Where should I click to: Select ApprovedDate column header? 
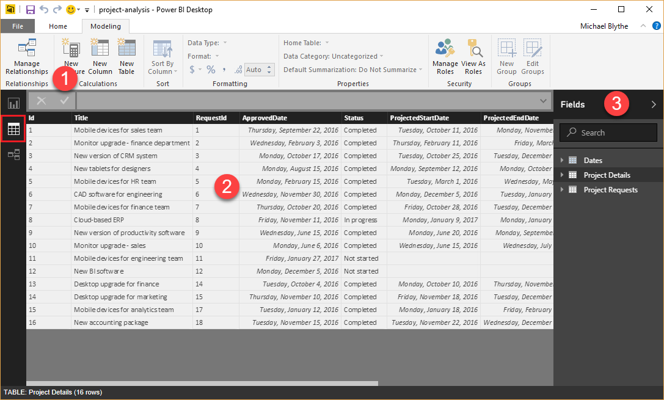pos(291,118)
